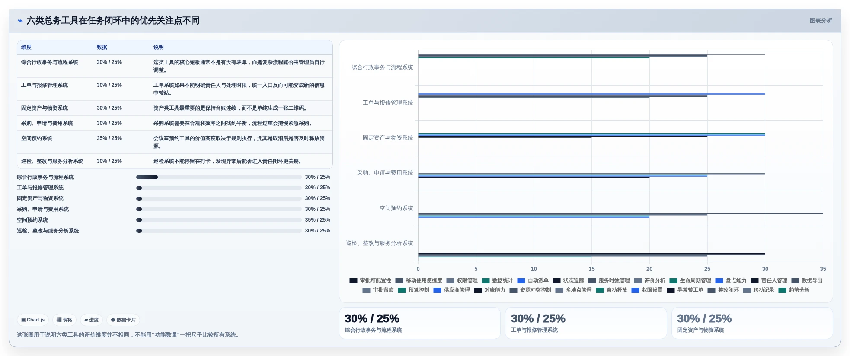Click the 空间预约系统 y-axis label in chart
Screen dimensions: 850x356
pos(396,208)
